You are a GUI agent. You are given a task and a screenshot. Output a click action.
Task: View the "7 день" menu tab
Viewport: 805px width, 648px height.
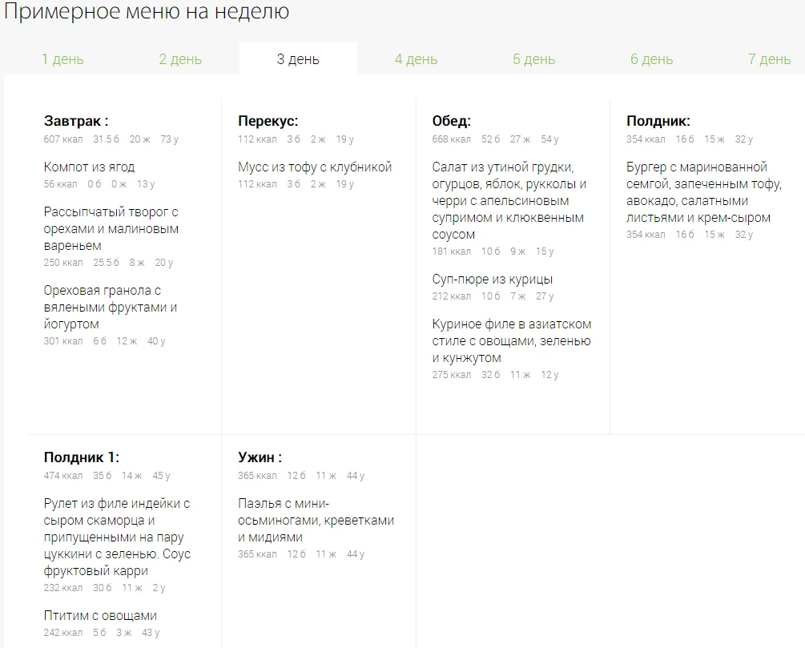coord(769,59)
